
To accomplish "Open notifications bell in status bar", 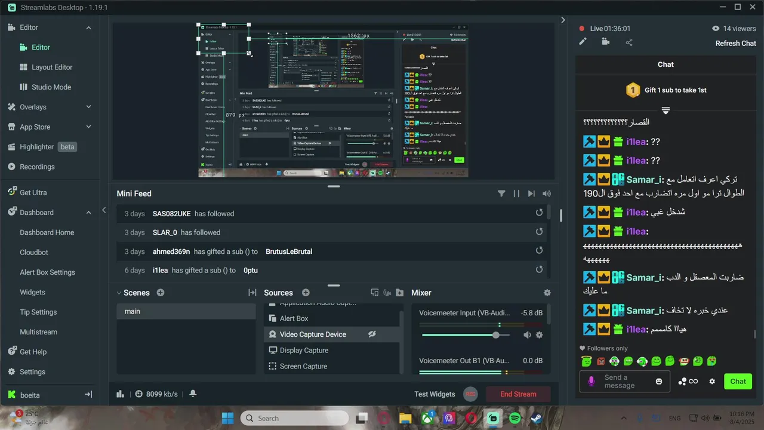I will pos(193,394).
